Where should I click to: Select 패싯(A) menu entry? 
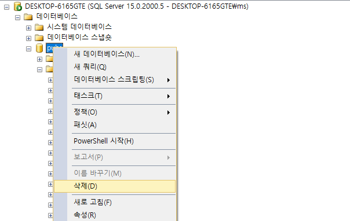pyautogui.click(x=115, y=125)
